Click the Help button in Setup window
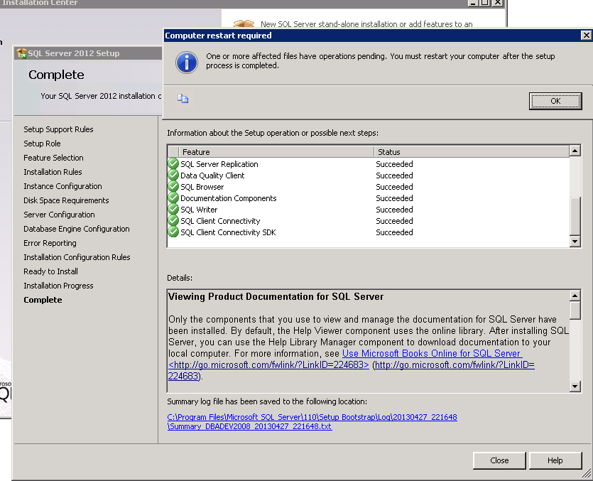Screen dimensions: 593x481 click(555, 460)
